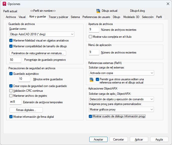172x145 pixels.
Task: Click the AutoCAD logo icon in title bar
Action: tap(4, 4)
